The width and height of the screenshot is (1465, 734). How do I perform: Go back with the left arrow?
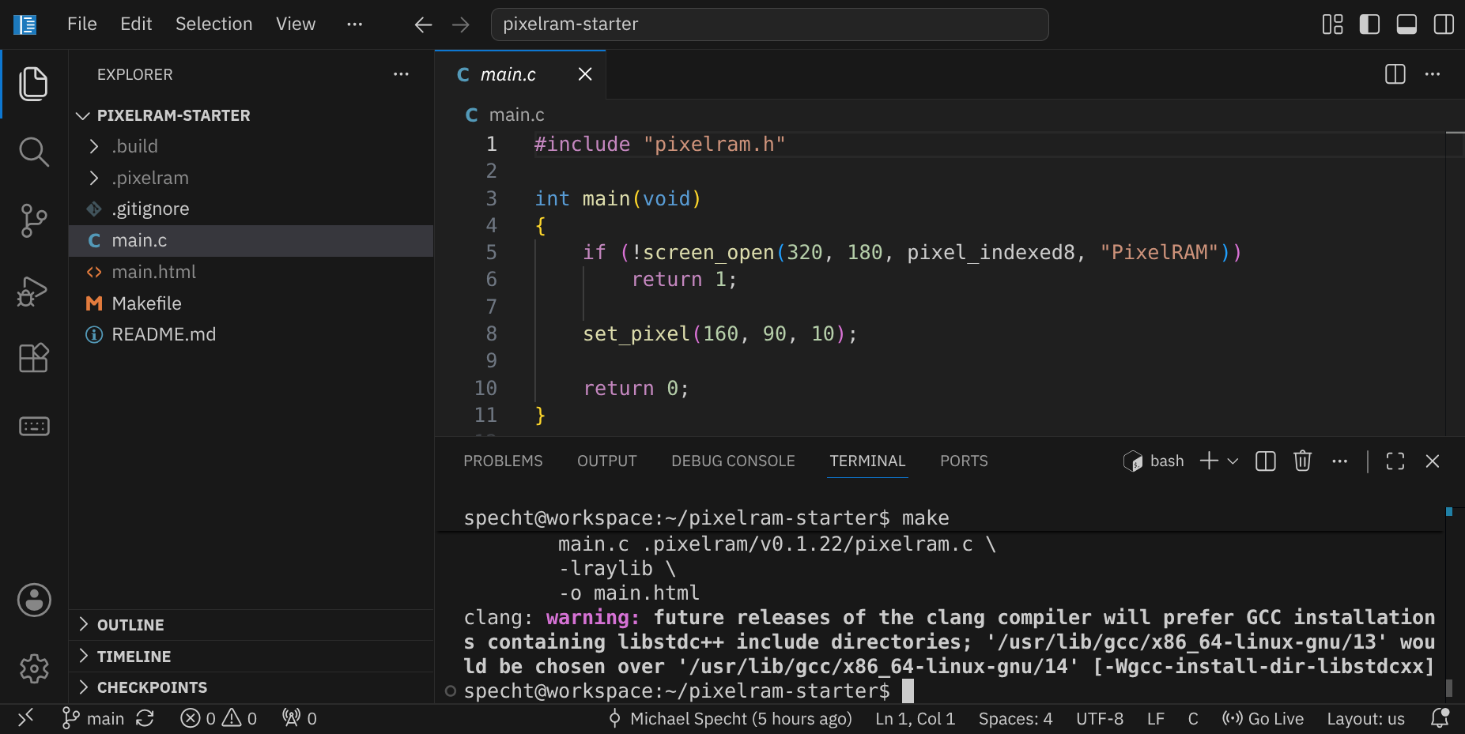click(423, 24)
